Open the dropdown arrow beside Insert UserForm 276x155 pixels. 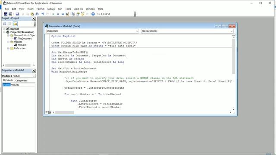[13, 14]
